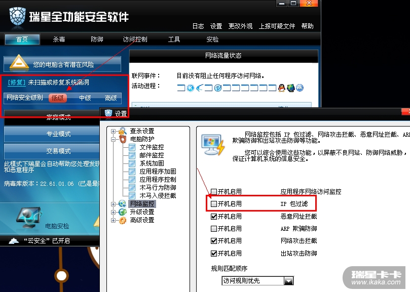Image resolution: width=410 pixels, height=292 pixels.
Task: Choose the 交易模式 button
Action: [52, 151]
